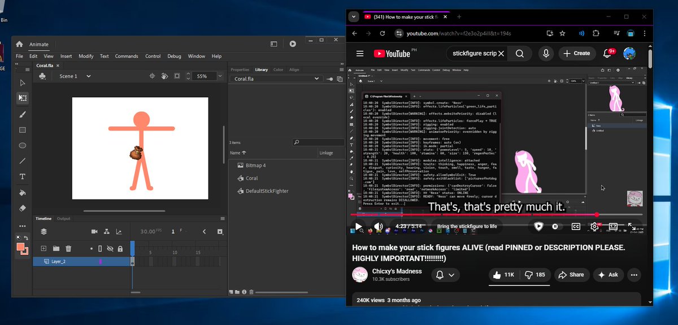Click the Ask button under the video
The height and width of the screenshot is (325, 678).
[x=607, y=275]
